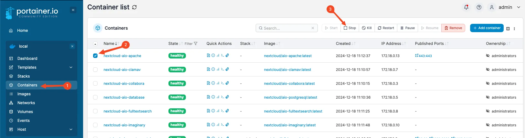Image resolution: width=525 pixels, height=138 pixels.
Task: Kill the selected container
Action: 367,28
